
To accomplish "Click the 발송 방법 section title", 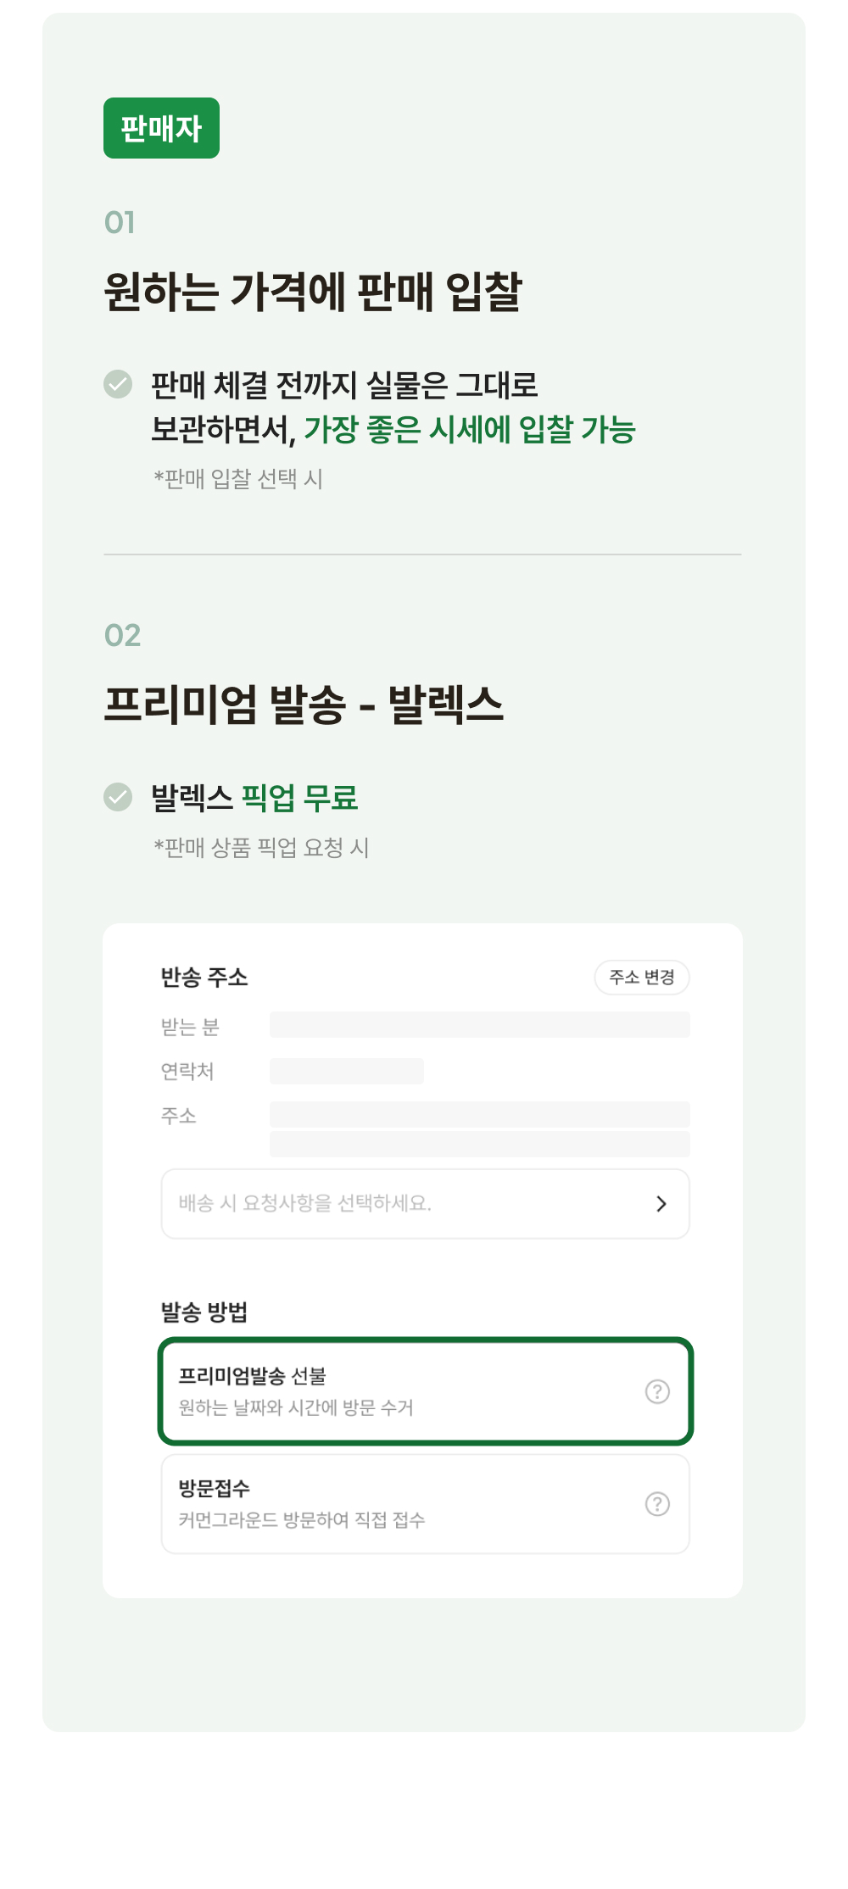I will tap(204, 1312).
